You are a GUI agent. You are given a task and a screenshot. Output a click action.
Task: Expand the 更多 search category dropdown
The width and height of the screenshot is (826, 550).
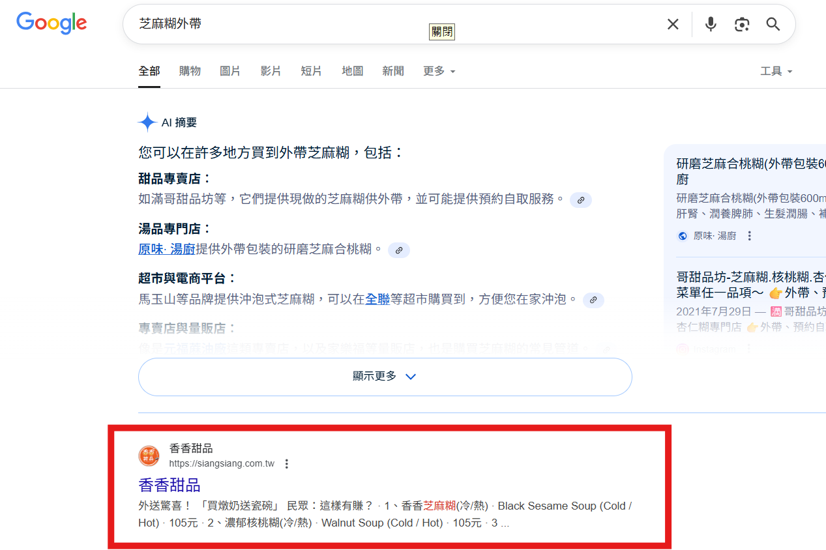point(439,71)
